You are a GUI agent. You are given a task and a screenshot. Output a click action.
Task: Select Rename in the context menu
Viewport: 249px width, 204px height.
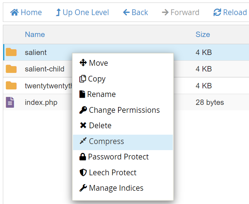tap(123, 94)
